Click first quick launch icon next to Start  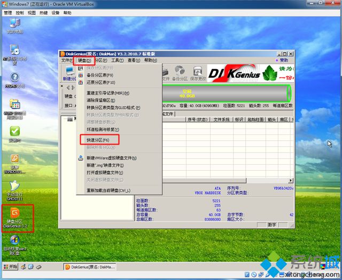(x=24, y=267)
